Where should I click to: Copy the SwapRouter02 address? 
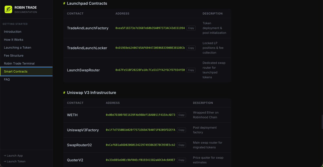pos(181,145)
